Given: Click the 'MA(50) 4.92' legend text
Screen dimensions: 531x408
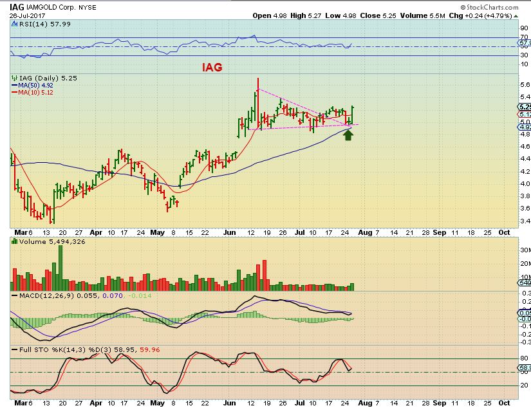Looking at the screenshot, I should click(x=35, y=86).
